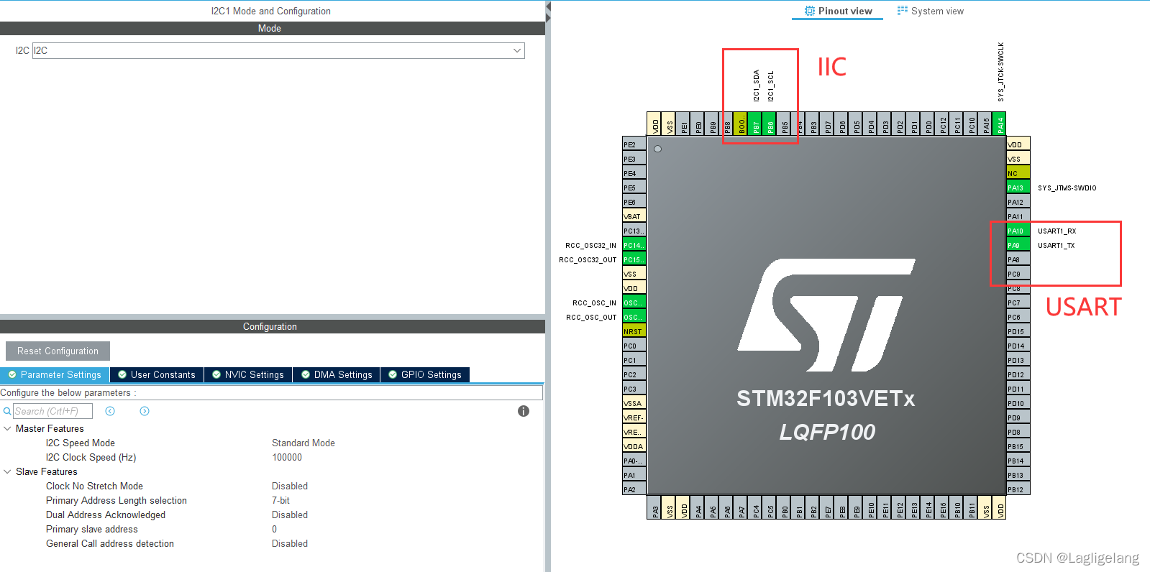The image size is (1150, 572).
Task: Select the I2C Speed Mode row
Action: point(272,443)
